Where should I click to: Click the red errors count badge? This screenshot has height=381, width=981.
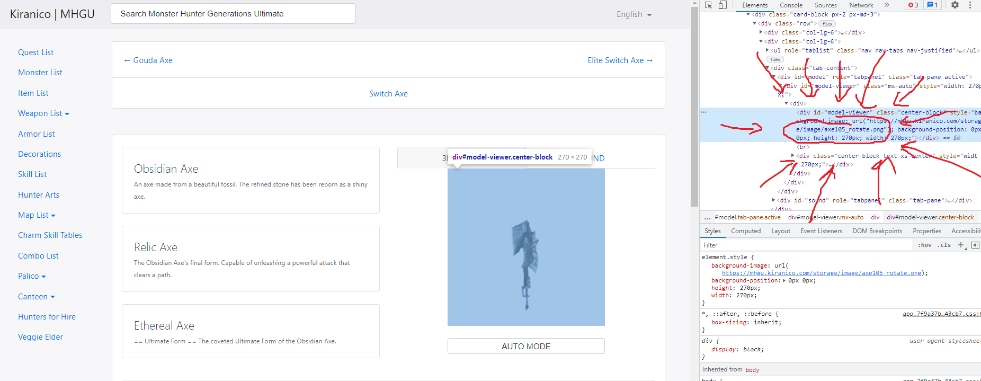pos(913,5)
